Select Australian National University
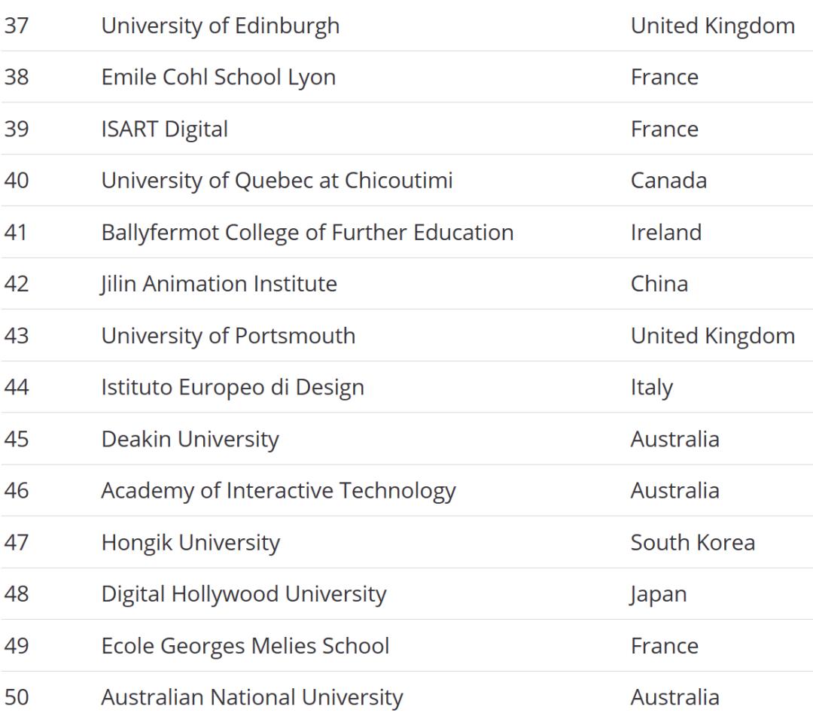 click(x=251, y=697)
